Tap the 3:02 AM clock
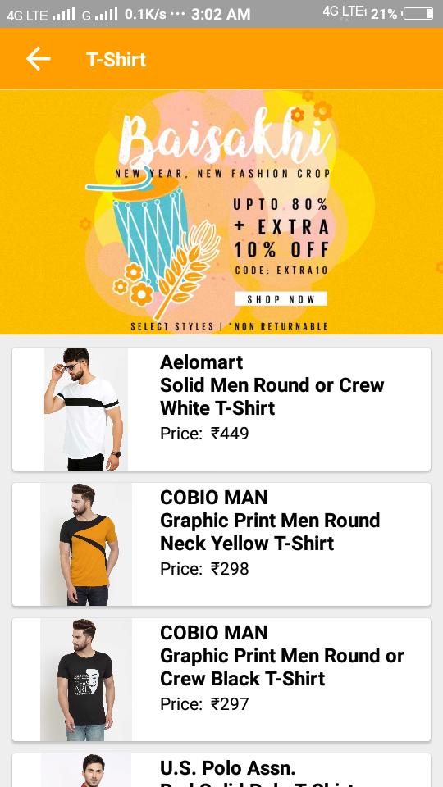Viewport: 443px width, 787px height. point(221,14)
